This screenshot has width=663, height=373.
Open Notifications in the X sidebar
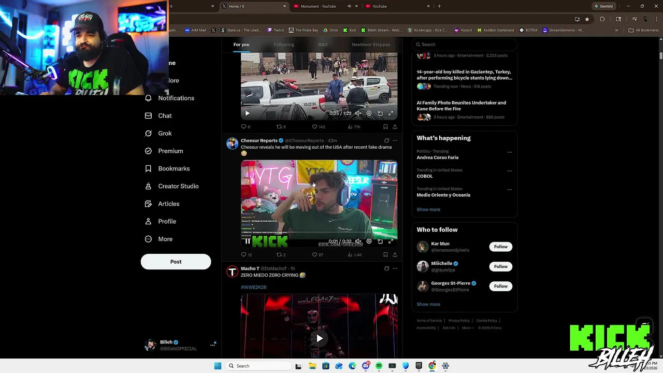pos(169,98)
